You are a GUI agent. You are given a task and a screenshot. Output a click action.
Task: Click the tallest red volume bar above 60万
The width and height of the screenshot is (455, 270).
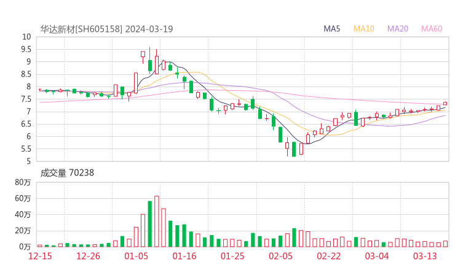point(157,222)
